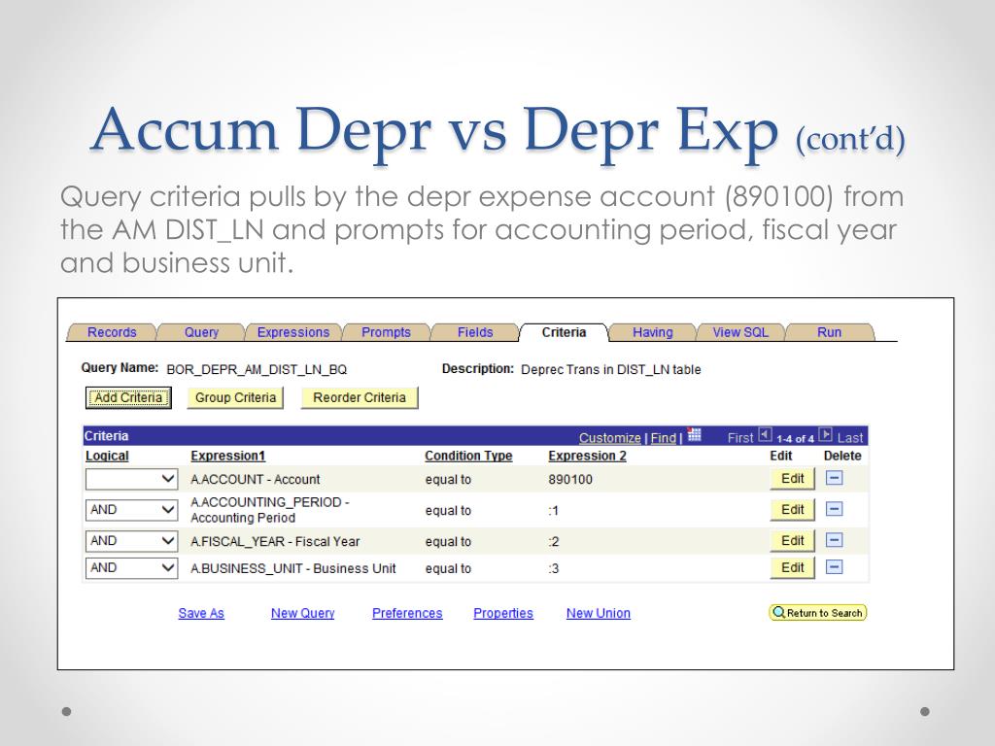Image resolution: width=995 pixels, height=746 pixels.
Task: Open the download grid icon beside Find
Action: [694, 435]
